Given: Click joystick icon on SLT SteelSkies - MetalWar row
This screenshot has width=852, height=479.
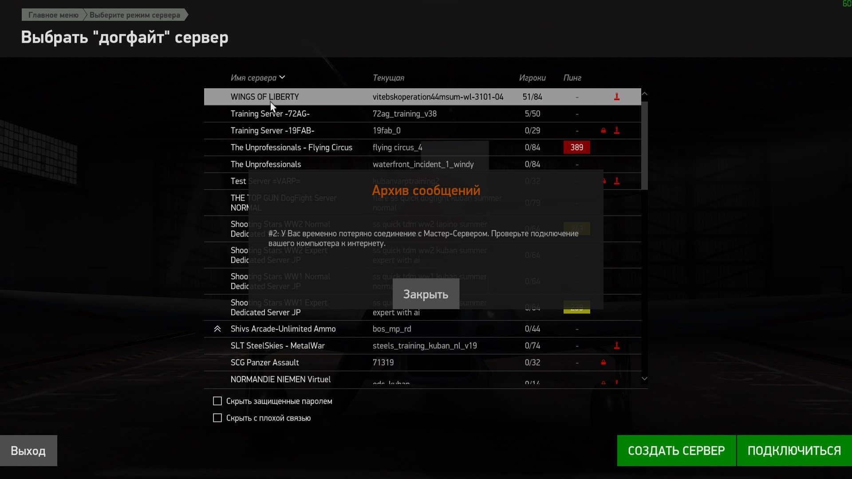Looking at the screenshot, I should pos(617,346).
